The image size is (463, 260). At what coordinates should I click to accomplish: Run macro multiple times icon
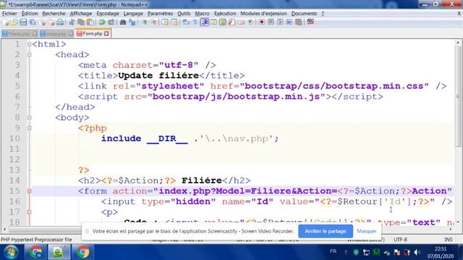pos(289,22)
